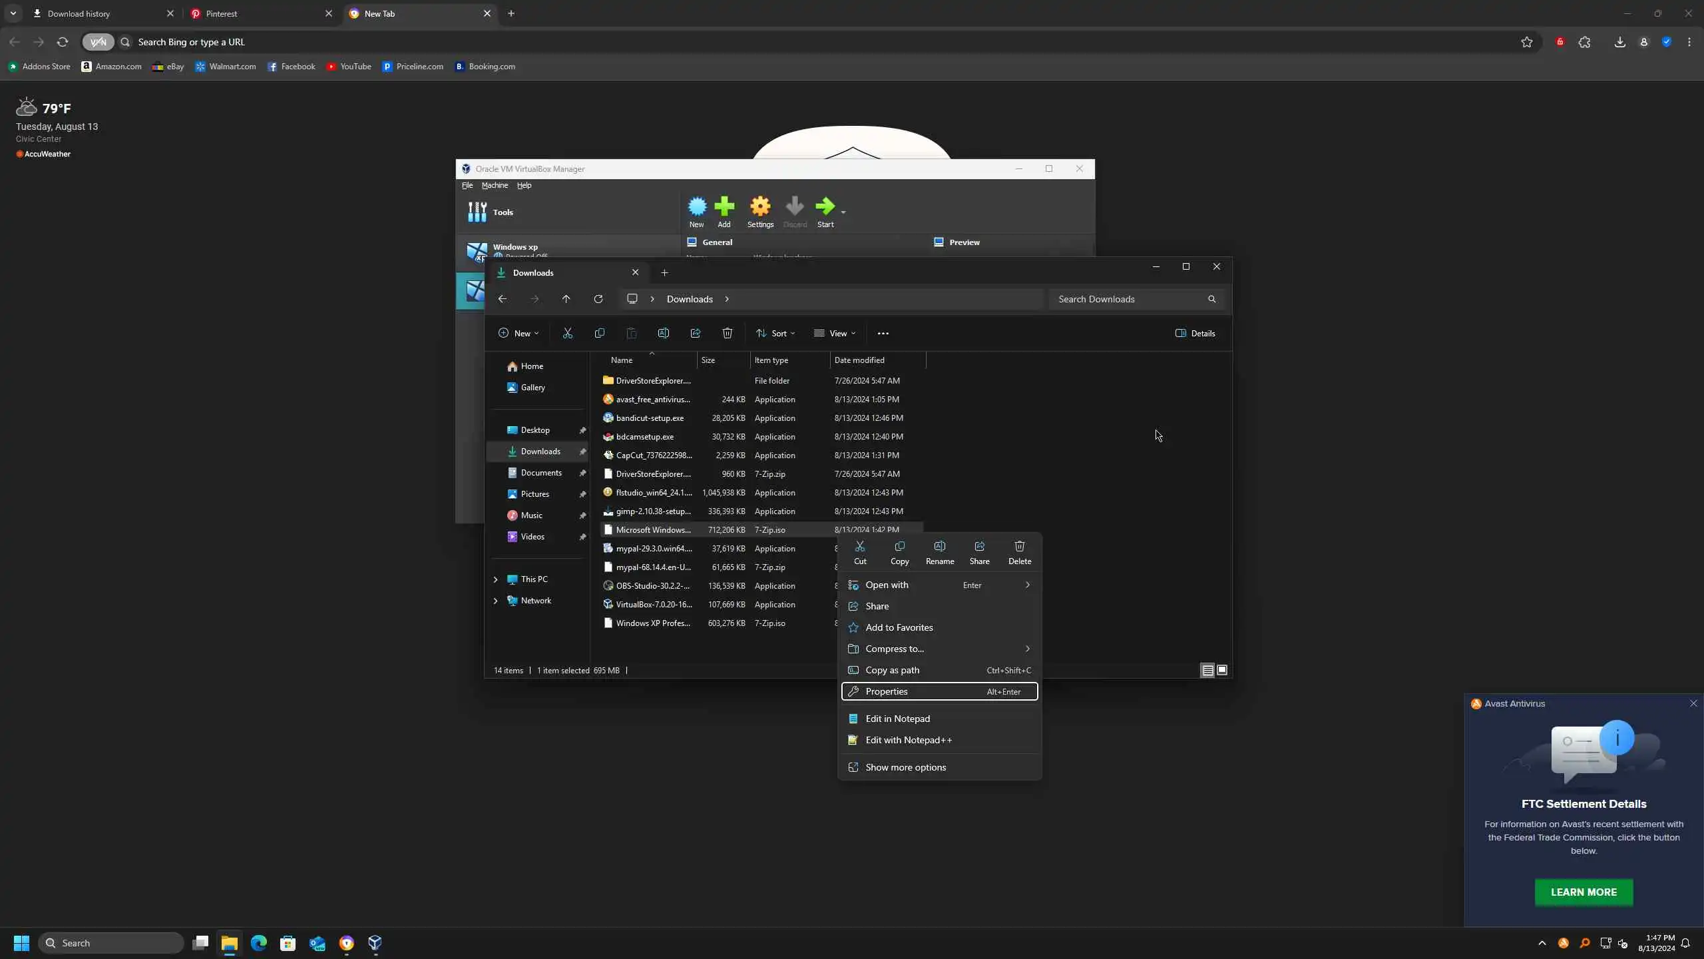Open VirtualBox Machine menu

(494, 185)
